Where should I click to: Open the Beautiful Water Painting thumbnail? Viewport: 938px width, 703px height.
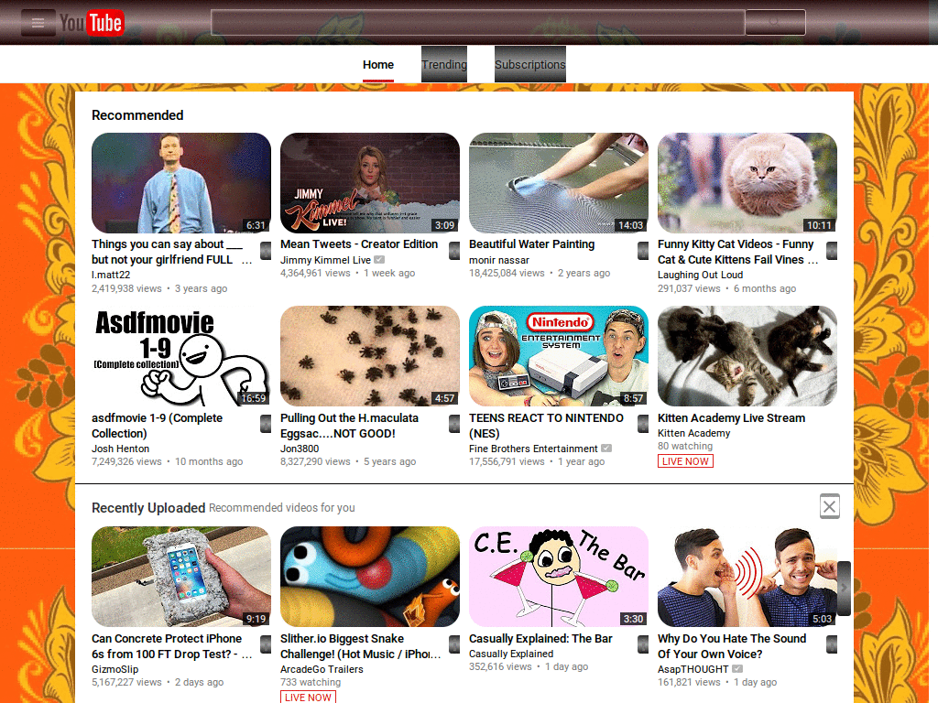(x=559, y=183)
